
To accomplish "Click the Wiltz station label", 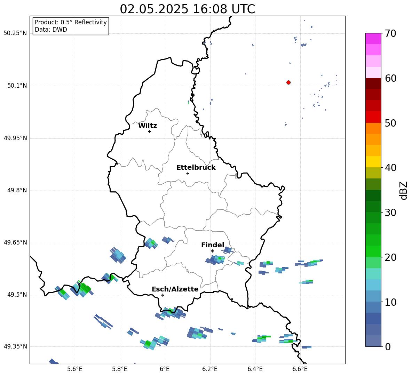I will (x=148, y=126).
